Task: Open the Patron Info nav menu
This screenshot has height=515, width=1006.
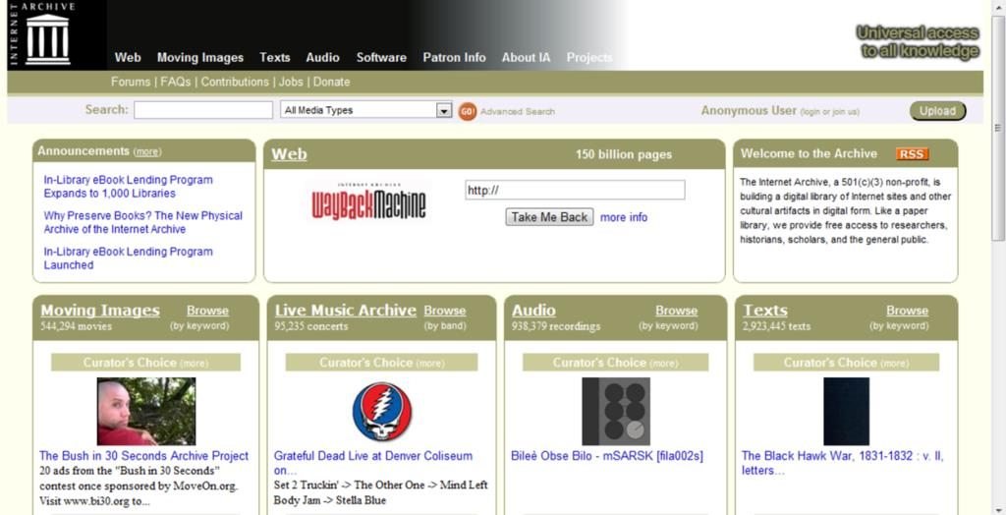Action: (454, 58)
